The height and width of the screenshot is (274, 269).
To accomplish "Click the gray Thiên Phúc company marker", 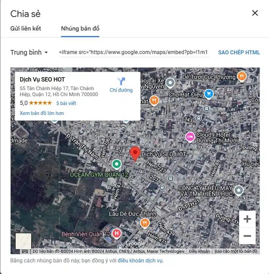I will pos(239,190).
